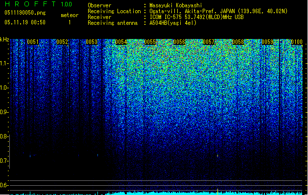Click the A504HB(yagi 4el) antenna text

click(173, 23)
